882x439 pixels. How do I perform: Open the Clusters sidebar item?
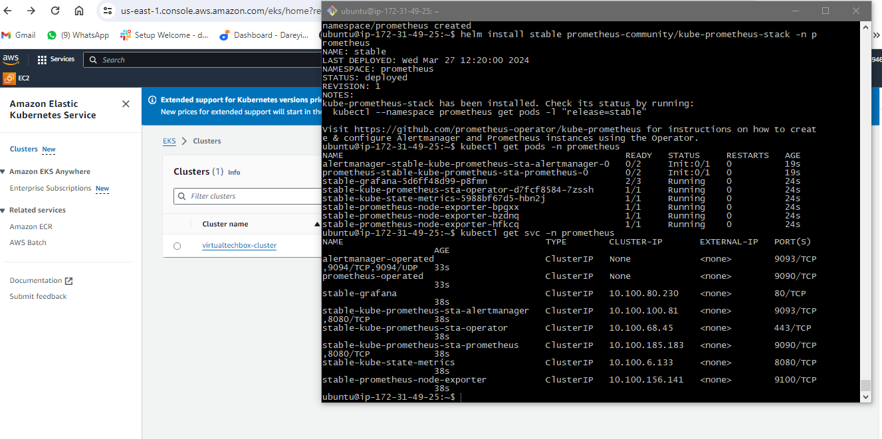(x=24, y=149)
